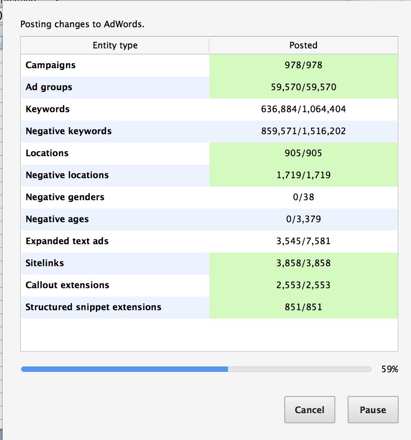The height and width of the screenshot is (440, 411).
Task: Click the 3,858/3,858 sitelinks value
Action: (303, 263)
